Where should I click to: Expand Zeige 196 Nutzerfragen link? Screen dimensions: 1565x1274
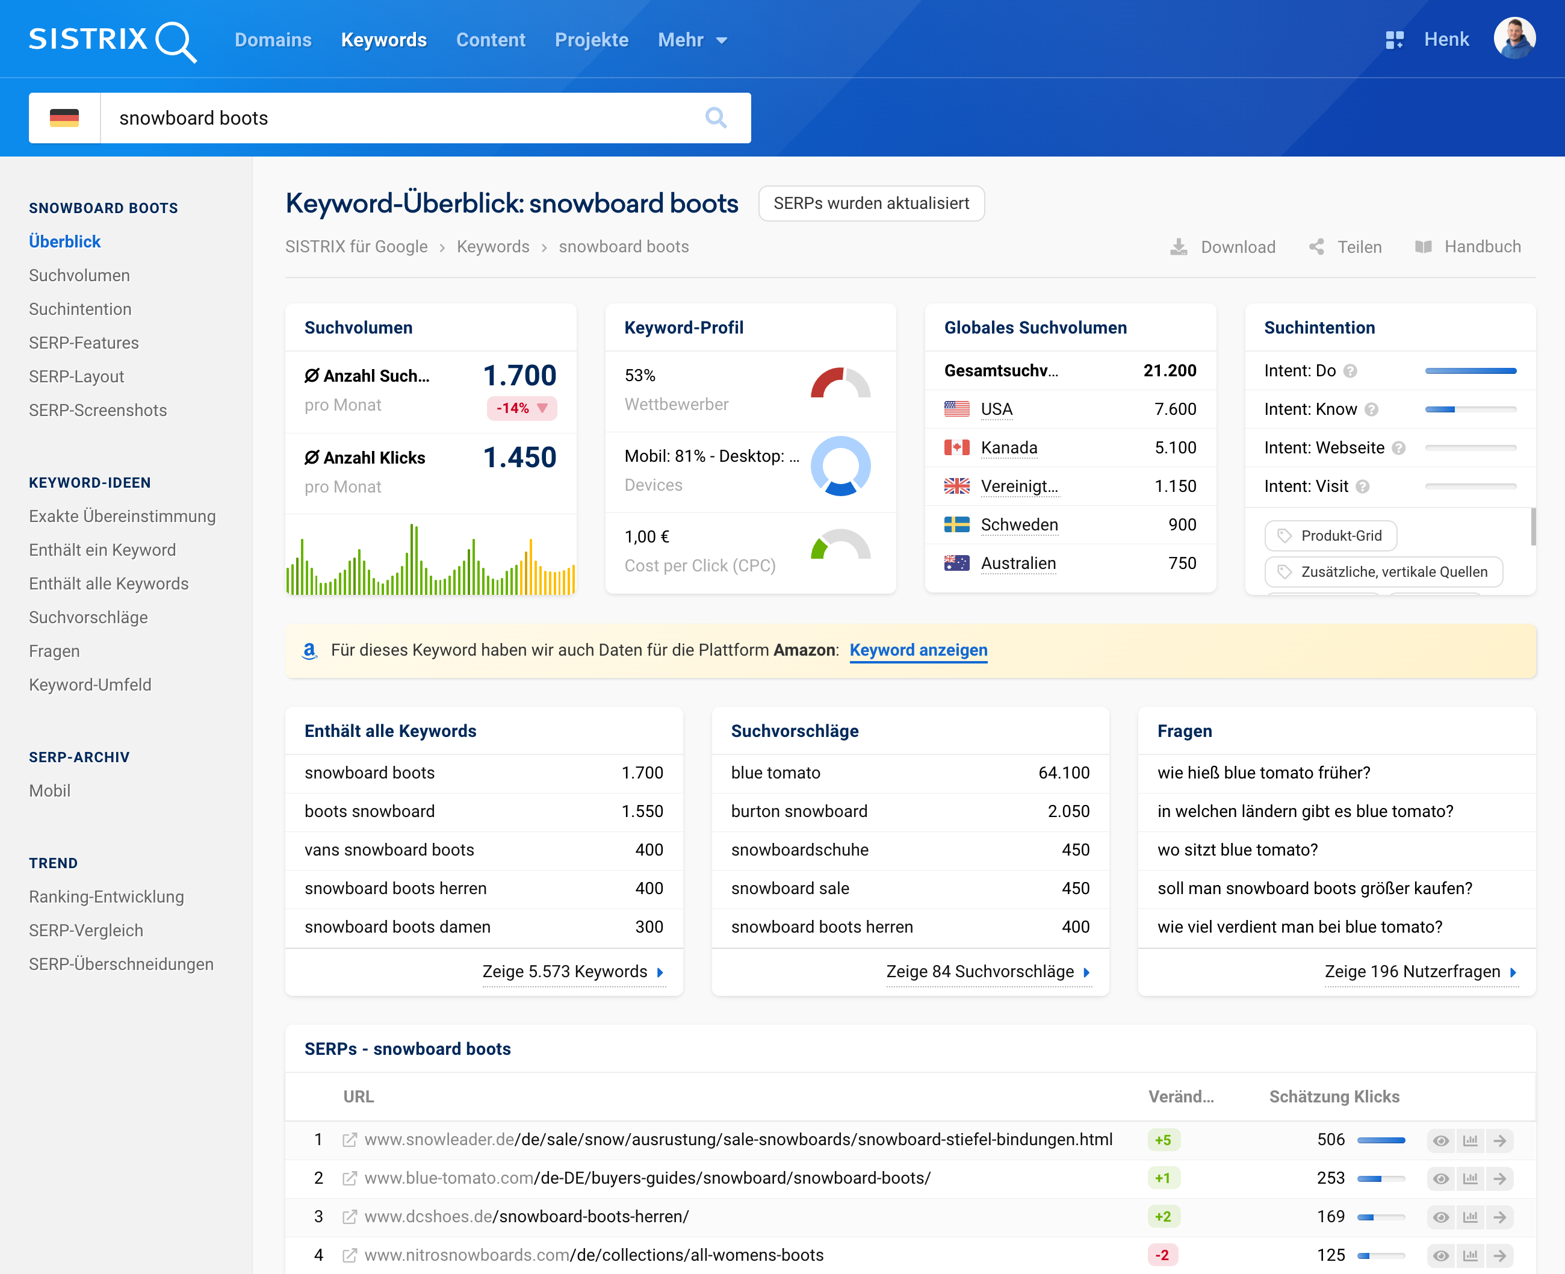click(x=1420, y=972)
